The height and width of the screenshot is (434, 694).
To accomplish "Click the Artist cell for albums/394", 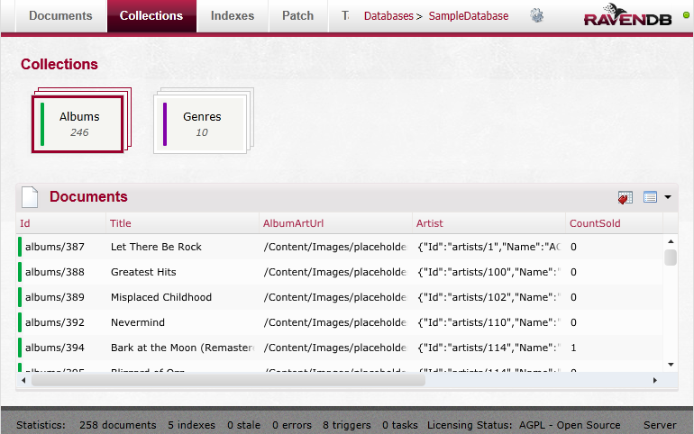I will point(489,348).
